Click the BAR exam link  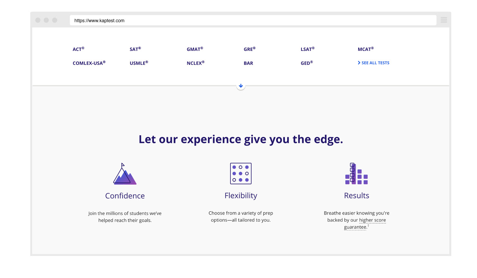click(248, 63)
